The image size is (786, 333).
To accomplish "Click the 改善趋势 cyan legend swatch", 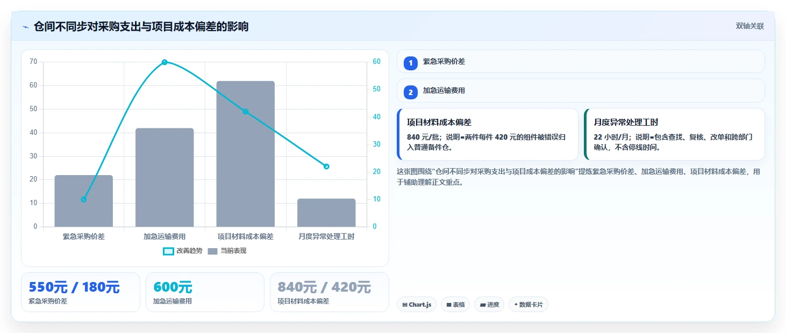I will click(x=168, y=251).
